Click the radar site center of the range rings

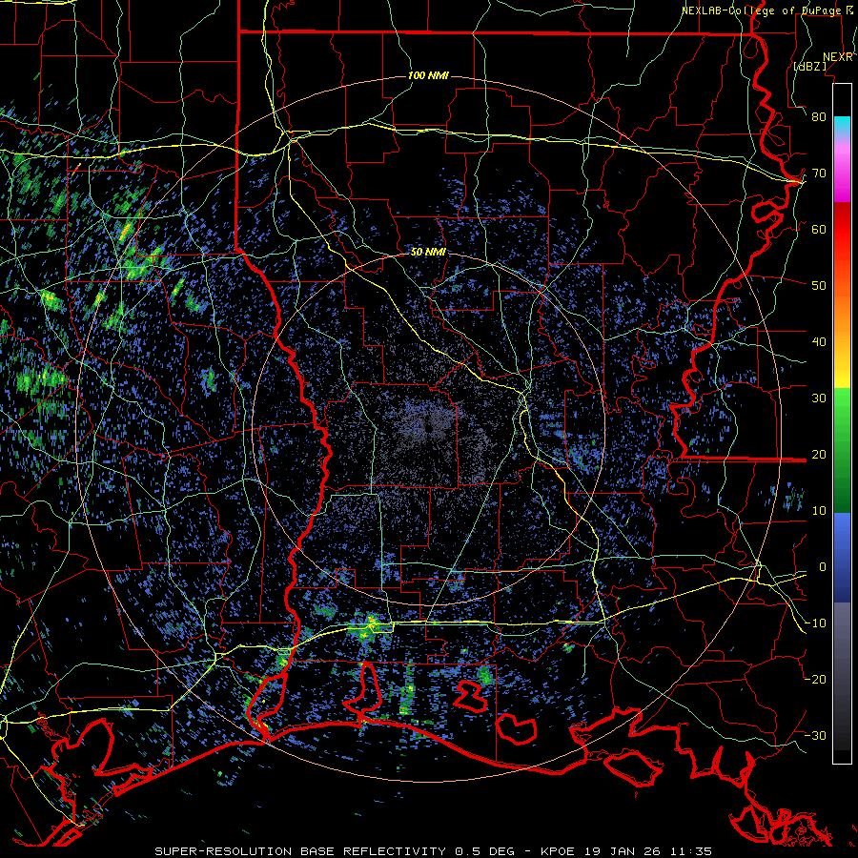(428, 429)
